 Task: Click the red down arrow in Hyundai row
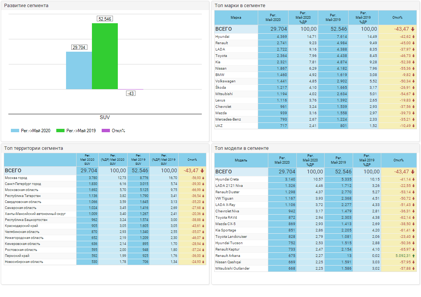[x=413, y=37]
